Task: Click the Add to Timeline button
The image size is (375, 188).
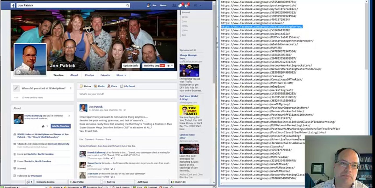Action: point(61,126)
